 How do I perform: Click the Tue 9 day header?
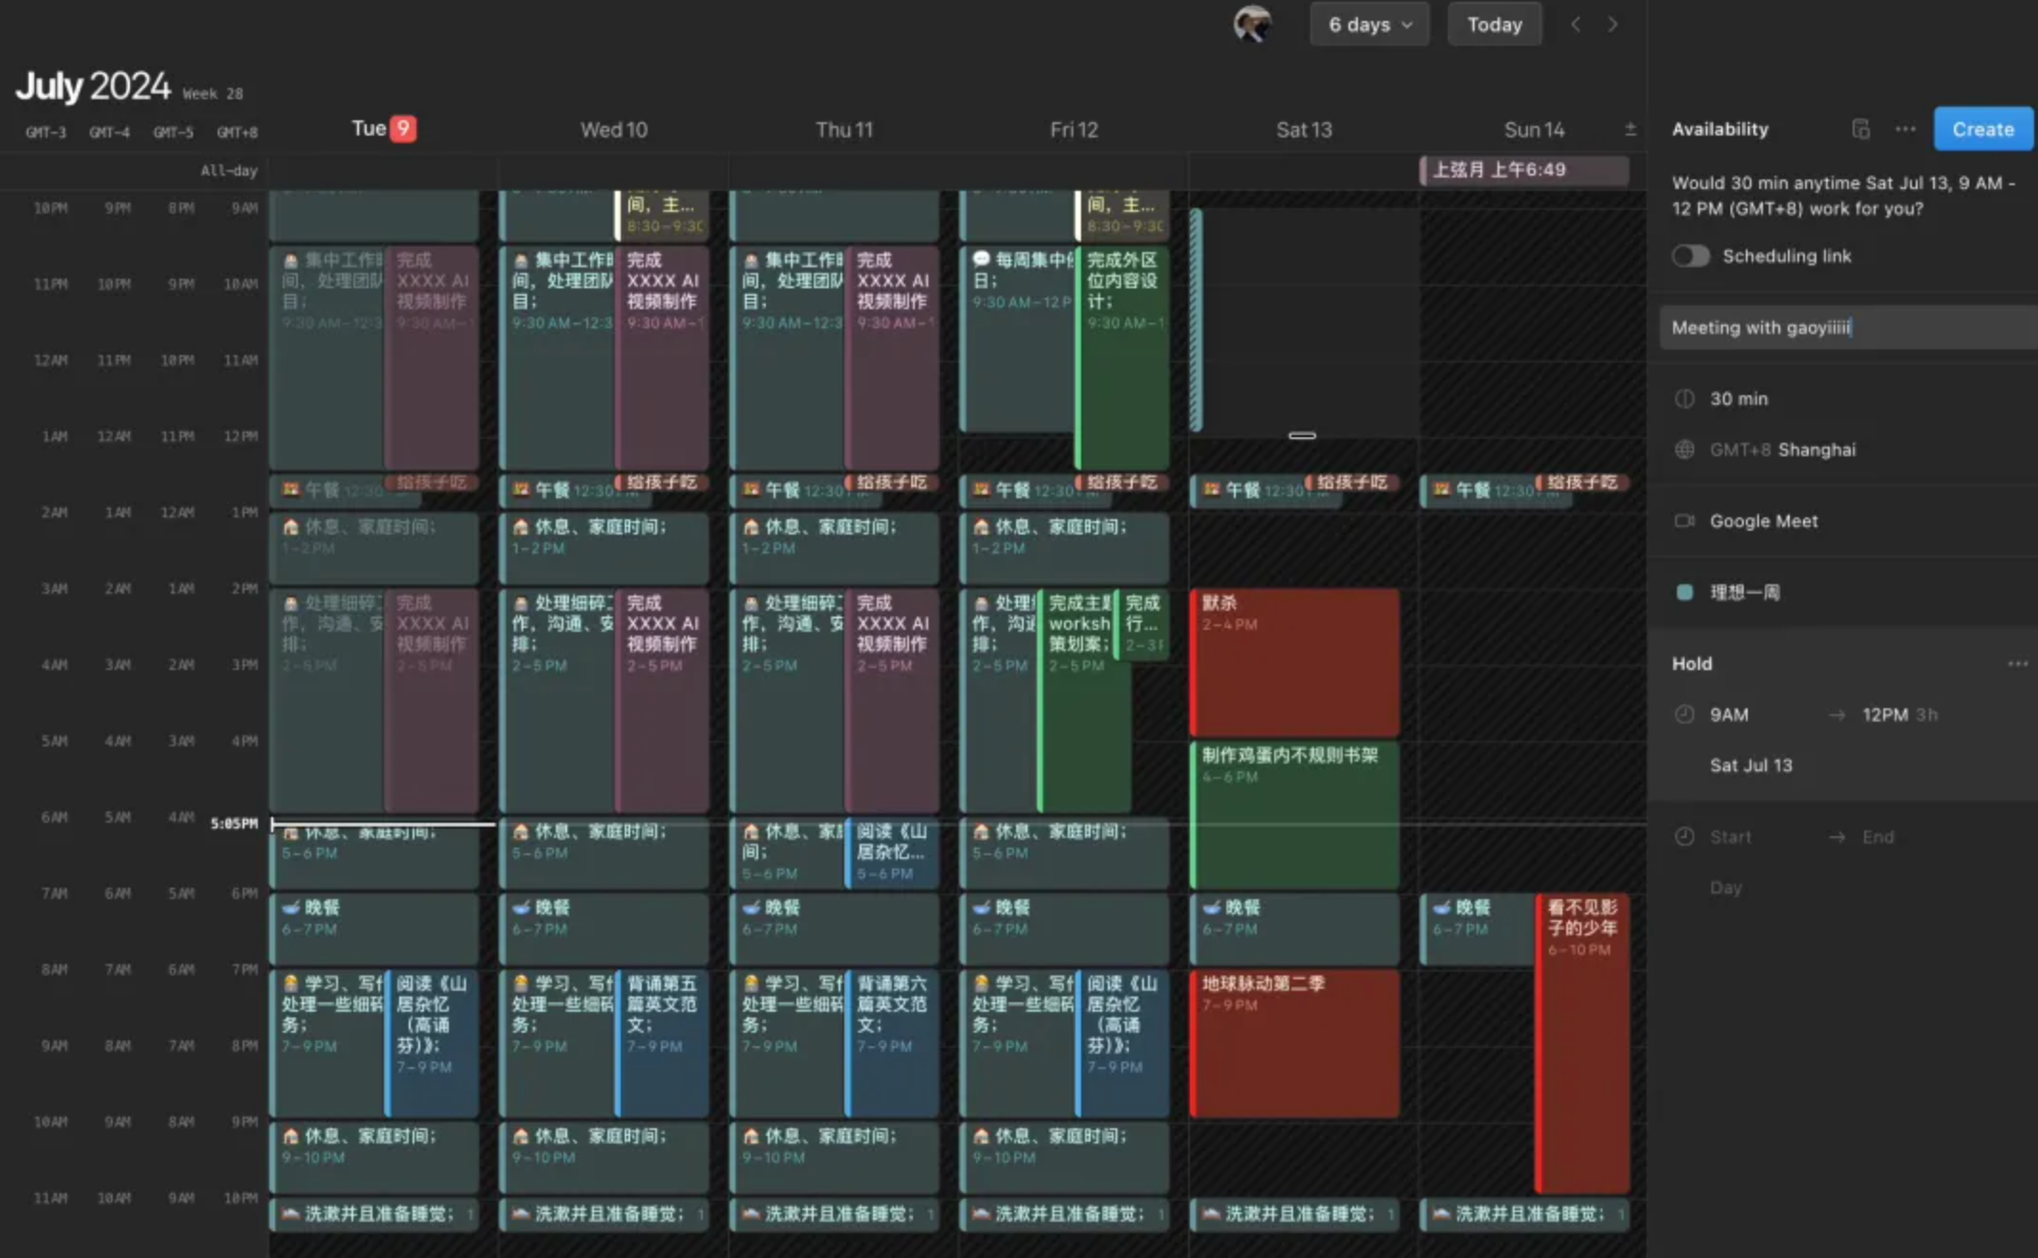pos(382,129)
